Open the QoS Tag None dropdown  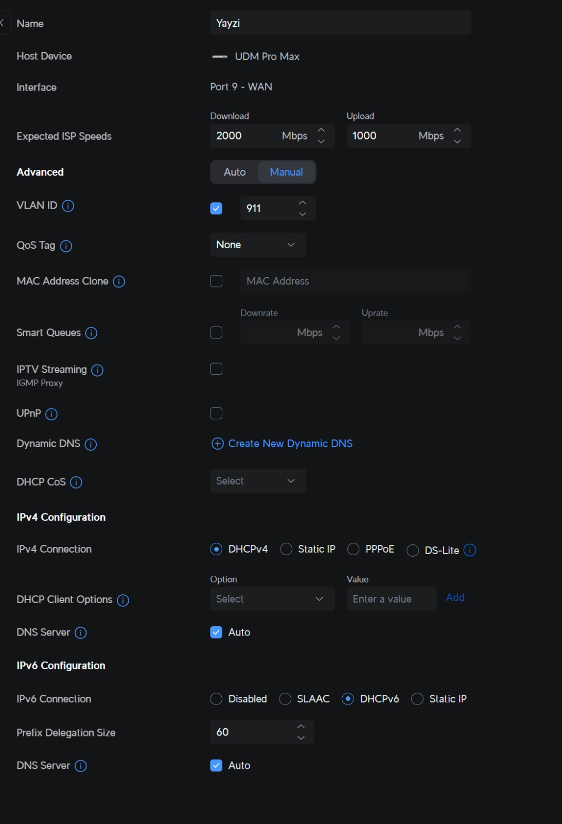258,245
